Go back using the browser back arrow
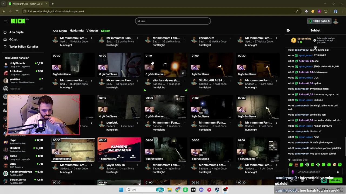 4,11
